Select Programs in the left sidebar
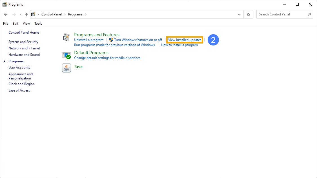This screenshot has width=317, height=178. tap(16, 61)
